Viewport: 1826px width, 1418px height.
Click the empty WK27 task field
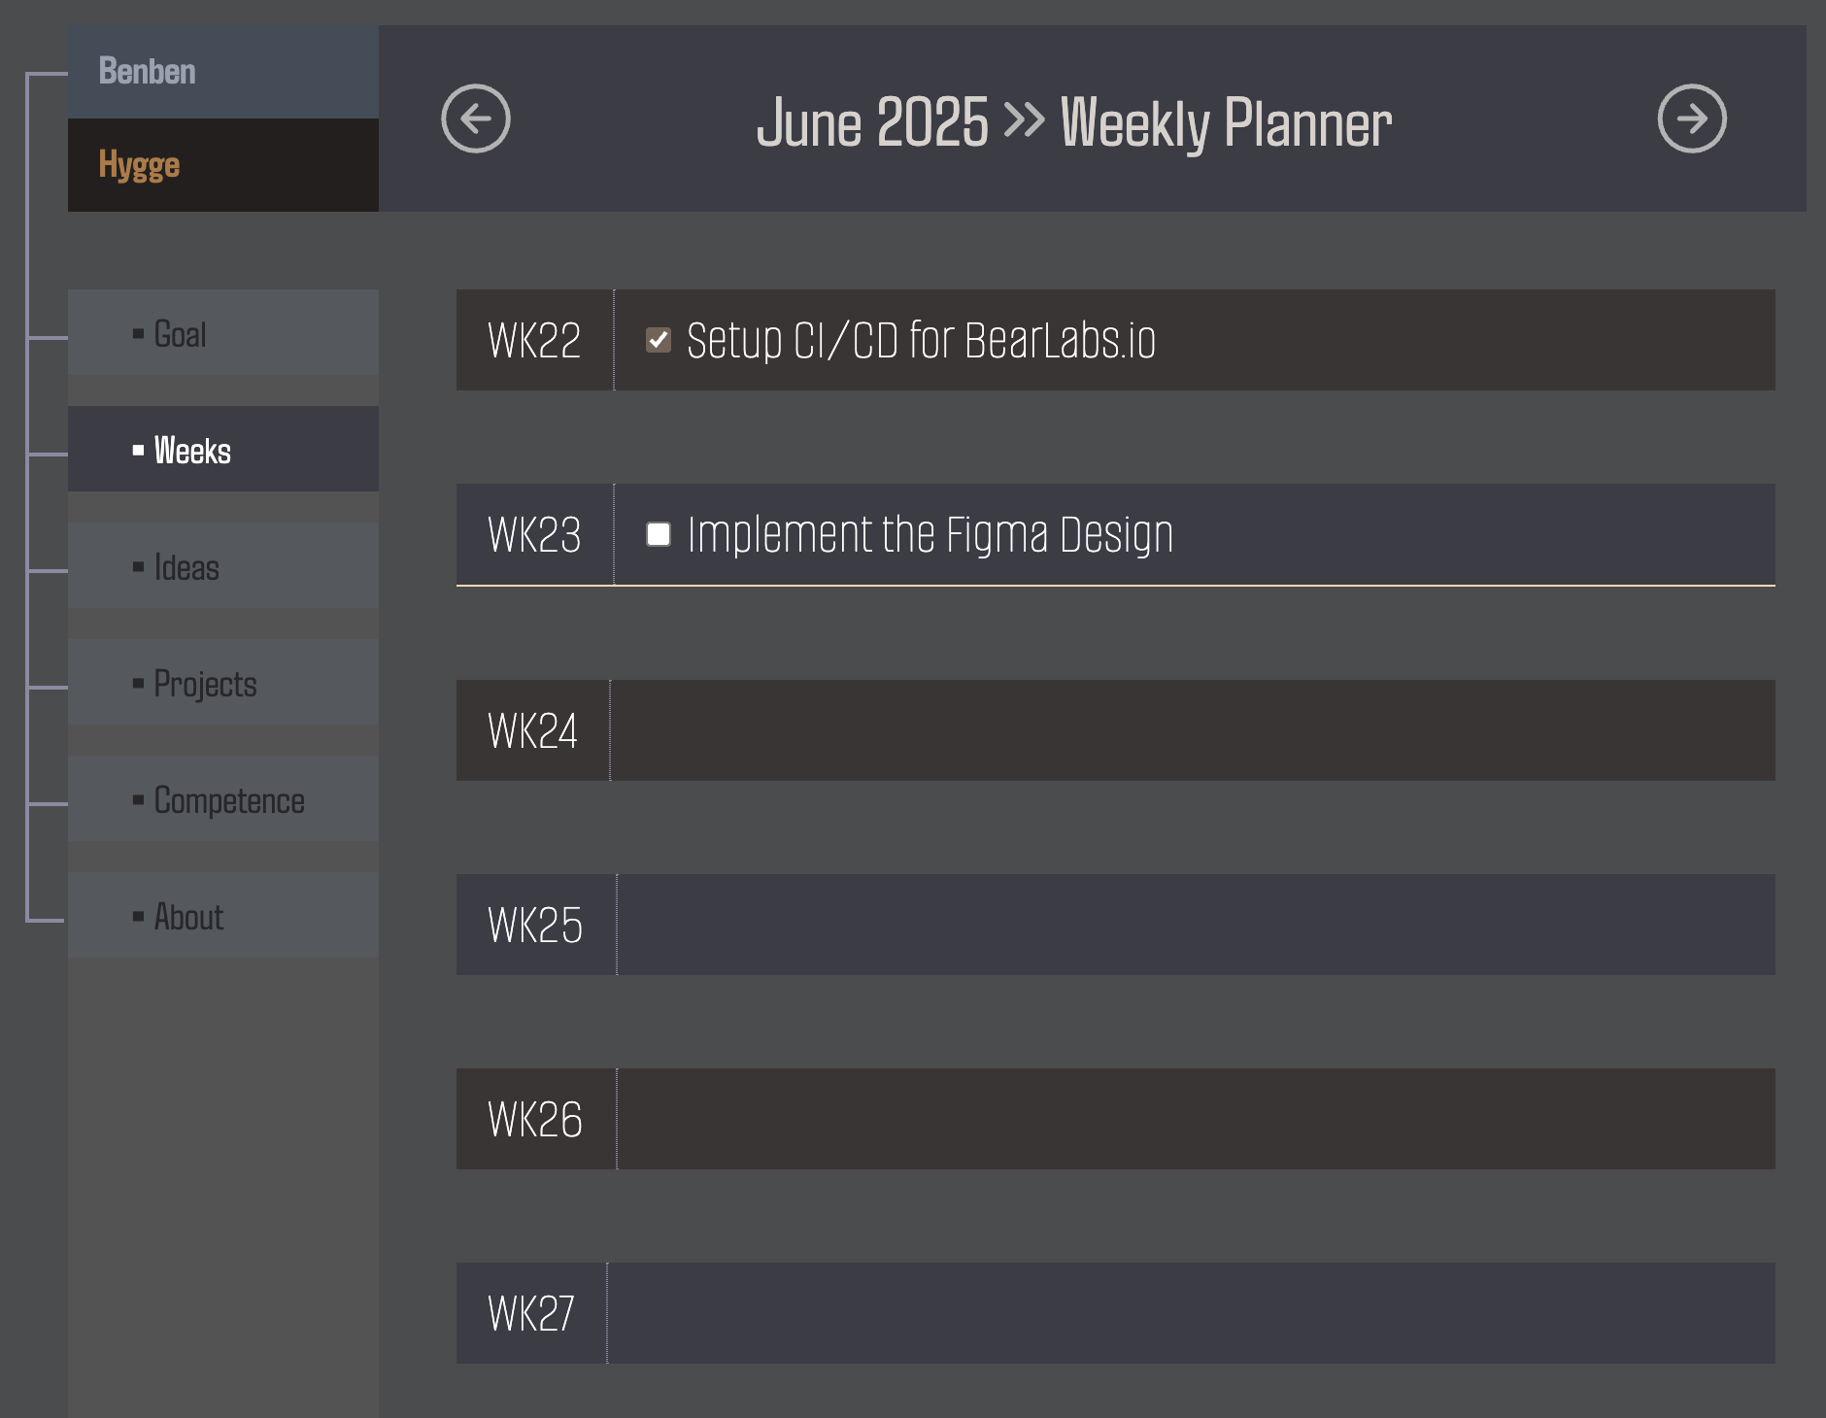1191,1313
